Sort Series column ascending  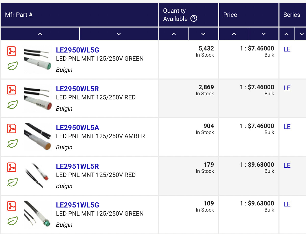287,34
